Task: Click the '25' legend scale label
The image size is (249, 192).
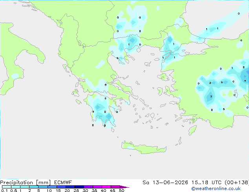Action: (76, 190)
